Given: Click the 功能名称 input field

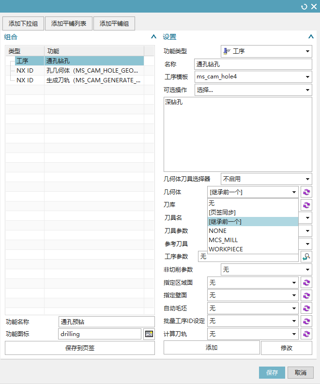Looking at the screenshot, I should click(x=107, y=322).
